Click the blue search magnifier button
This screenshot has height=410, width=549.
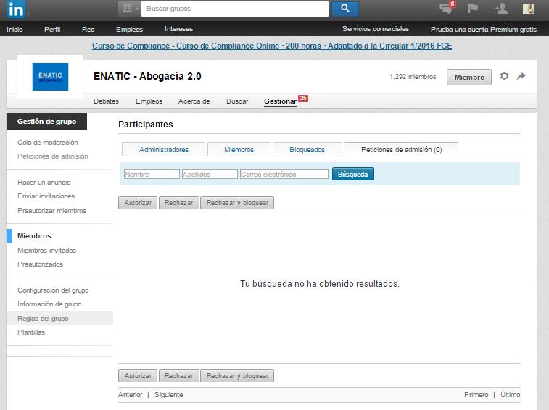click(x=344, y=9)
